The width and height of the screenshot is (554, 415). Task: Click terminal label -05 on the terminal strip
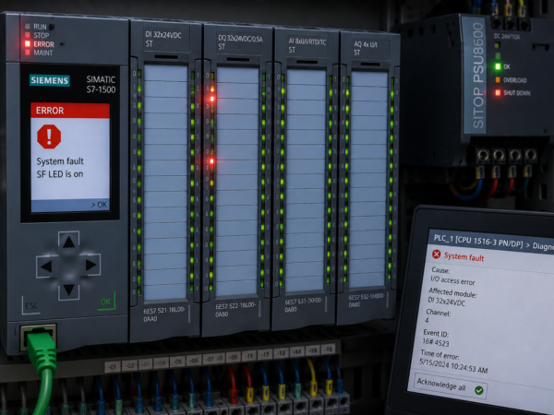(177, 362)
